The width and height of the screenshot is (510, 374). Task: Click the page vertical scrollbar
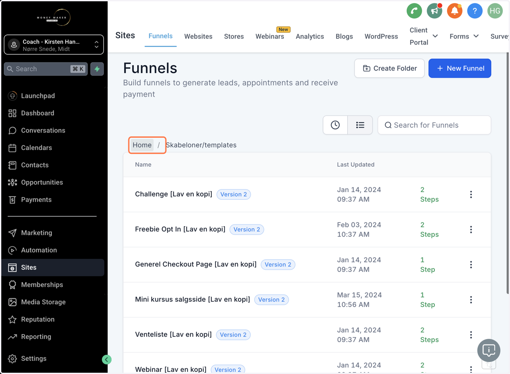[507, 172]
